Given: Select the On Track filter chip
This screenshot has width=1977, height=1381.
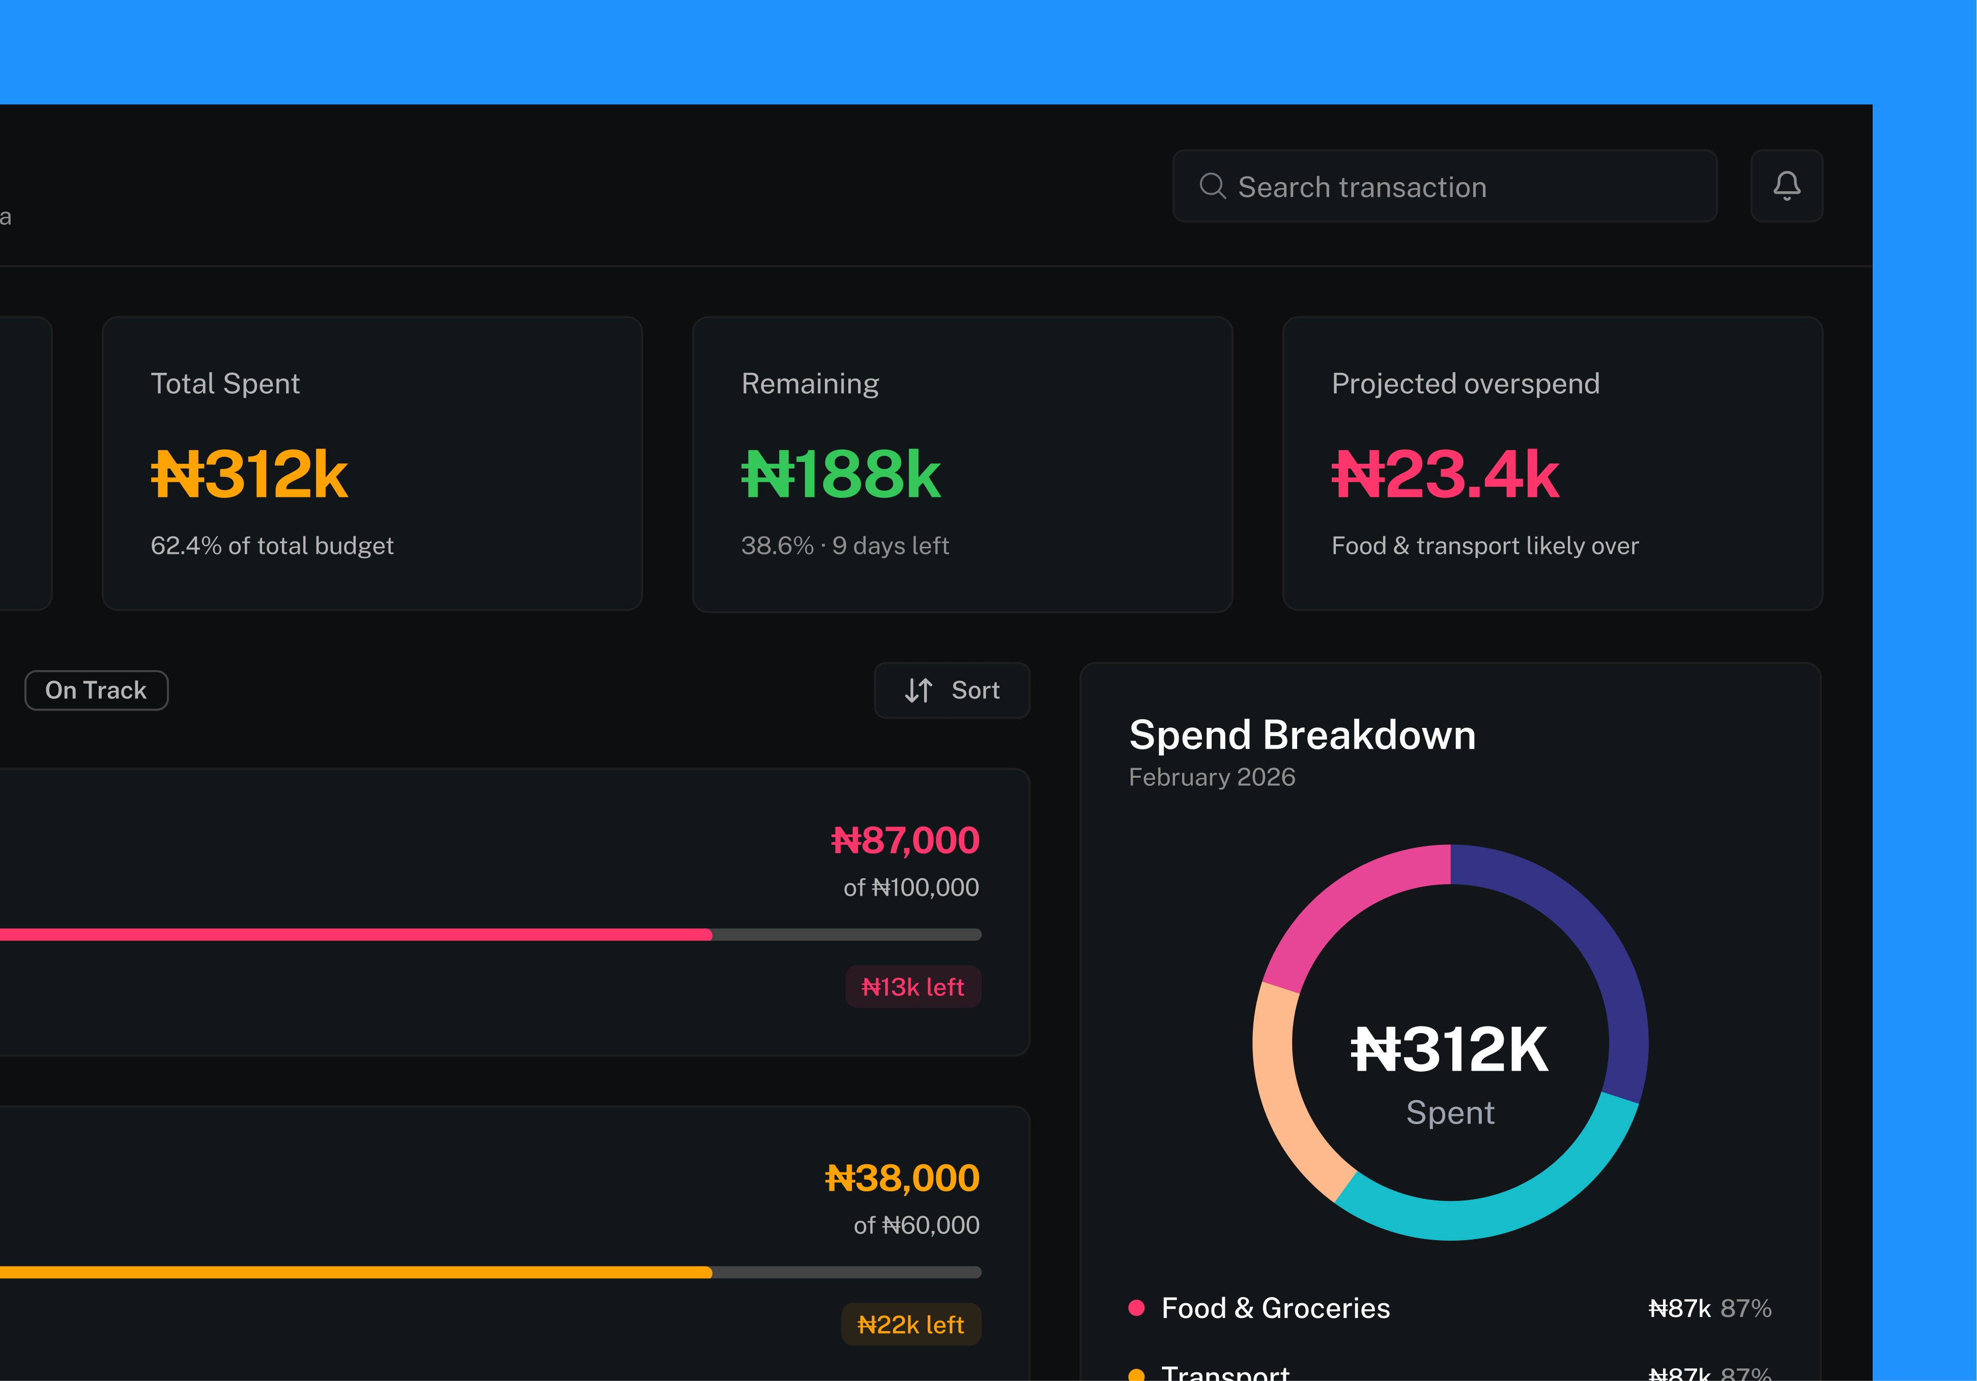Looking at the screenshot, I should (96, 690).
